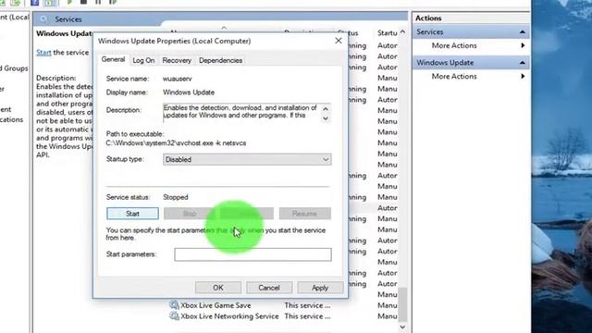Open the Recovery tab
The height and width of the screenshot is (333, 592).
[x=177, y=60]
